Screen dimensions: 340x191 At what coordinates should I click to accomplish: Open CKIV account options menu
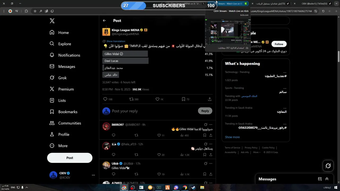(x=93, y=175)
